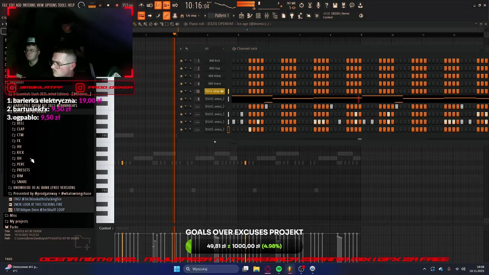Viewport: 489px width, 275px height.
Task: Select the piano roll mute tool
Action: coord(156,24)
